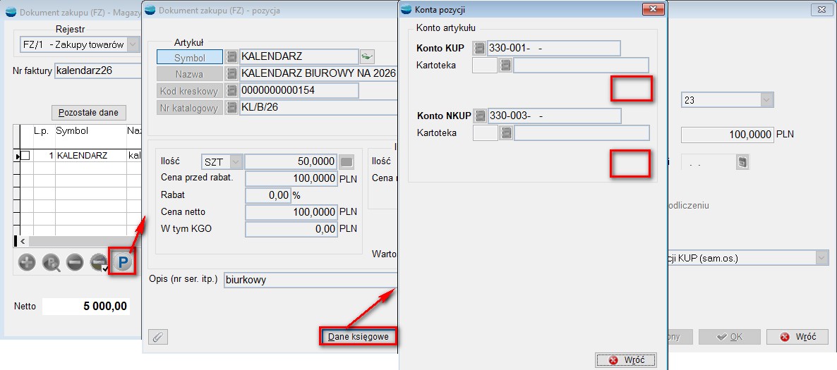The height and width of the screenshot is (370, 837).
Task: Click Wróć in Konta pozycji dialog
Action: [x=626, y=360]
